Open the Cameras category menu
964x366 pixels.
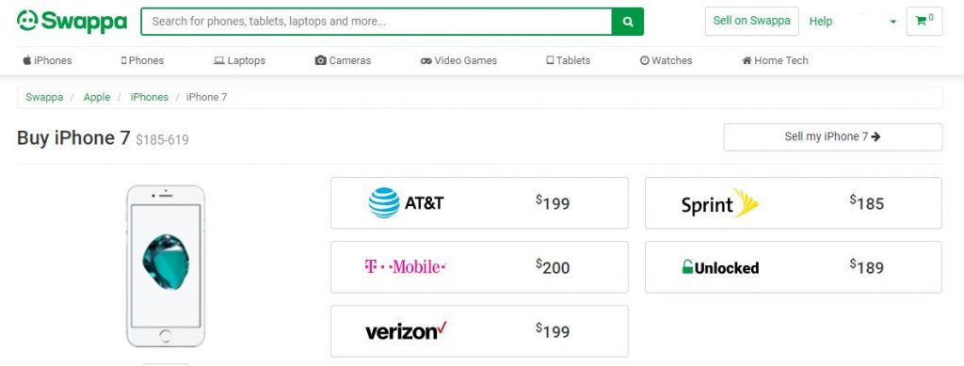point(343,60)
